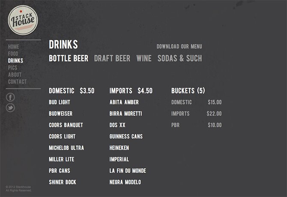Select Drinks in the sidebar navigation
The height and width of the screenshot is (197, 287).
(x=15, y=61)
